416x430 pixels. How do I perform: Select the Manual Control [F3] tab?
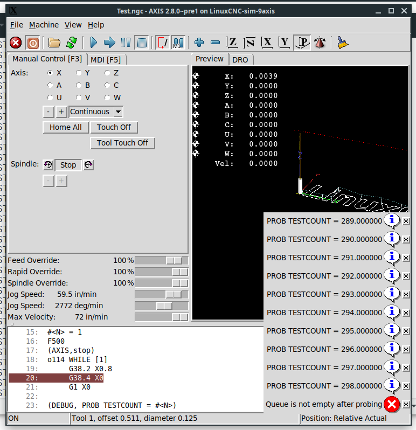click(47, 59)
